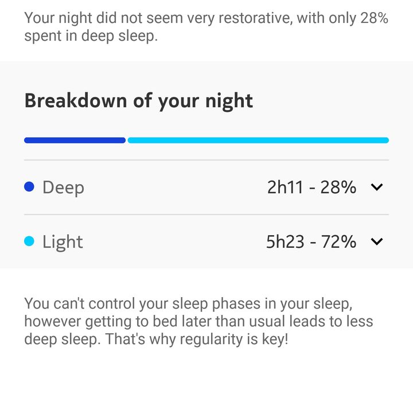Click the dark blue dot beside Deep
Viewport: 413px width, 413px height.
30,187
